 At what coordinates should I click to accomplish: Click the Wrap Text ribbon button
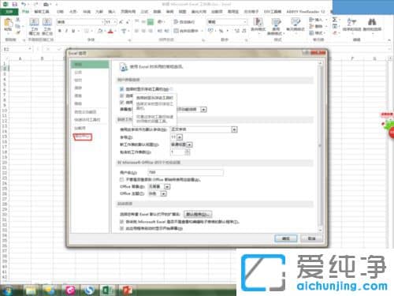point(184,22)
